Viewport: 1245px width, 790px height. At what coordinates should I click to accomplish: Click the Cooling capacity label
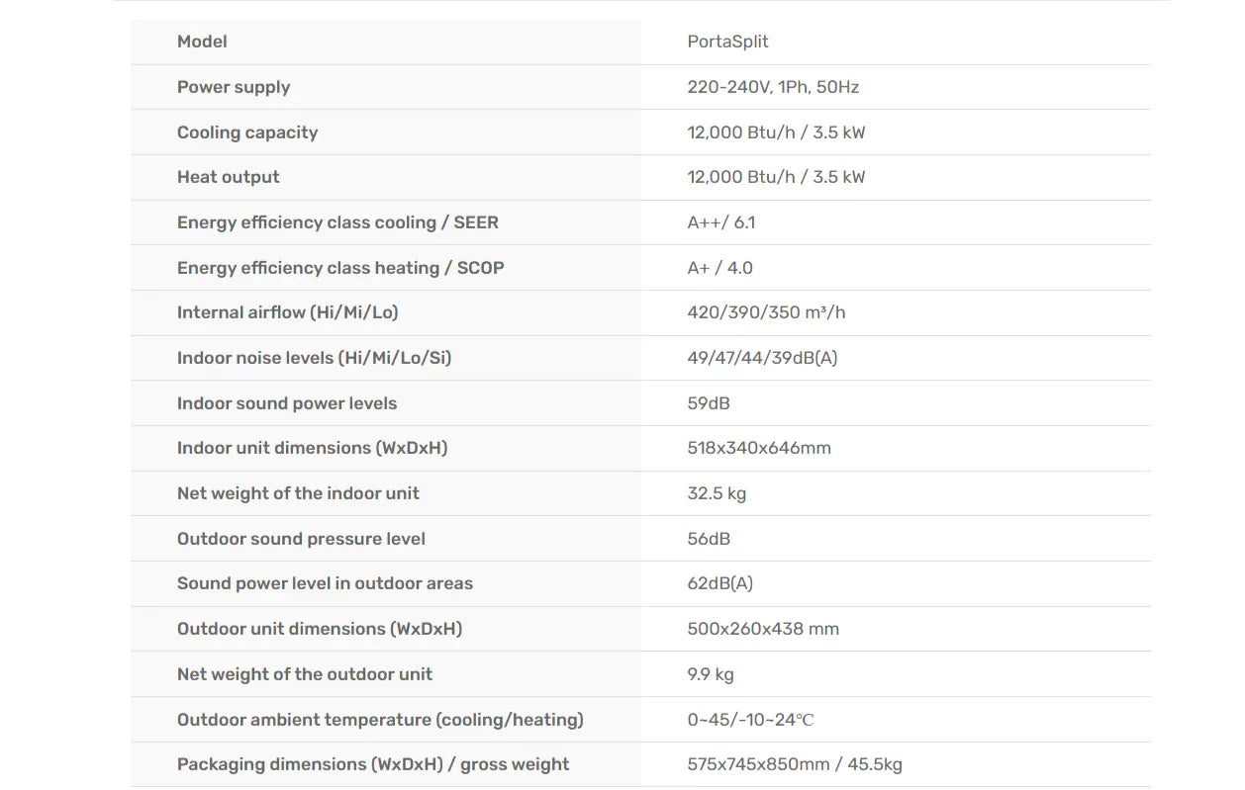click(247, 132)
